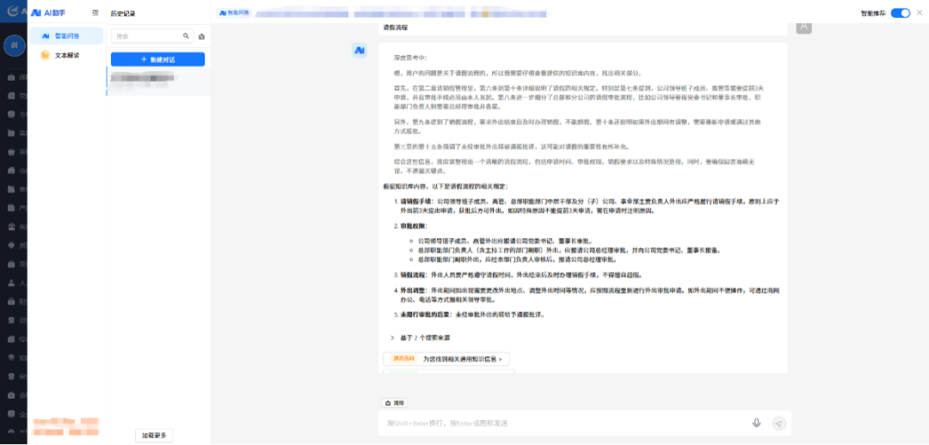The image size is (929, 445).
Task: Open 为您找到相关通用知识信息 link
Action: click(446, 358)
